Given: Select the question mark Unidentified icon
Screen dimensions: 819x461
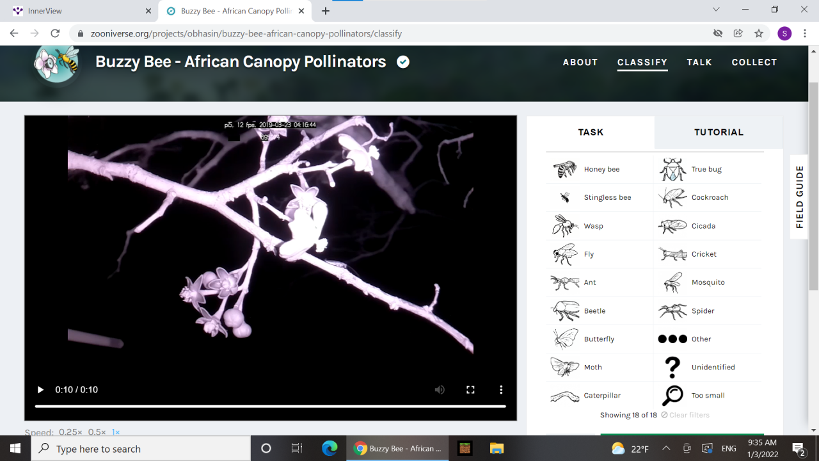Looking at the screenshot, I should (672, 368).
